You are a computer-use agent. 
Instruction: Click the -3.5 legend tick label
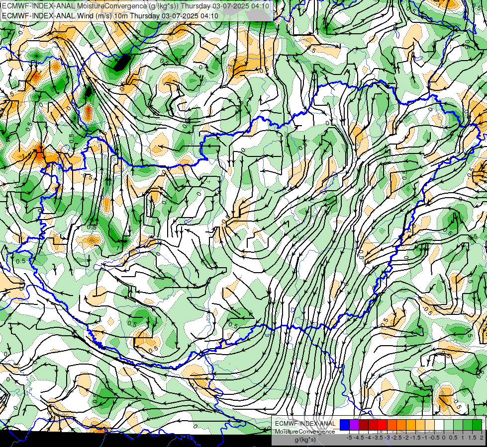pos(378,438)
